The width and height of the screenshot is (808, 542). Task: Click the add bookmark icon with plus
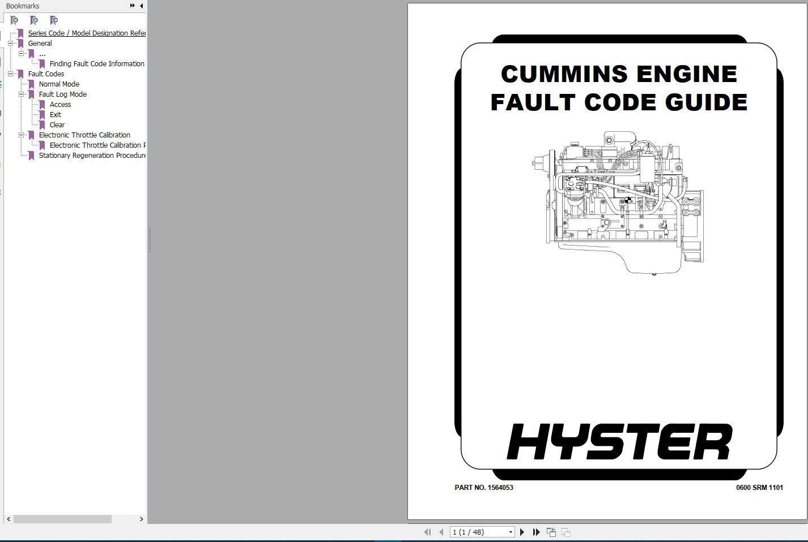pos(34,20)
